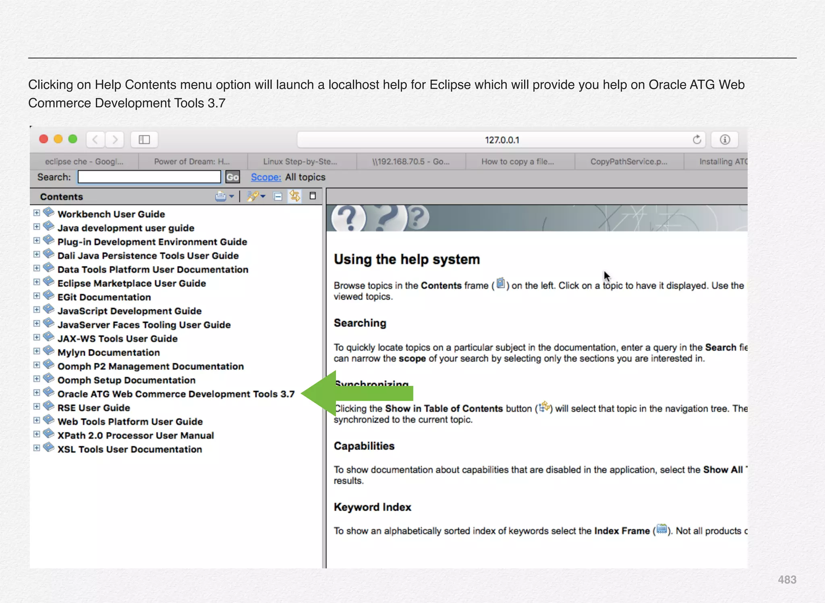Expand JavaServer Faces Tooling User Guide node

tap(37, 324)
